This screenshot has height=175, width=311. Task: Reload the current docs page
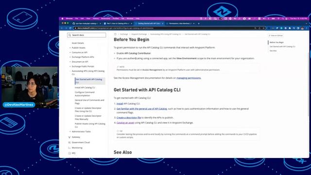(70, 28)
